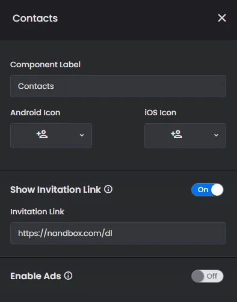Image resolution: width=237 pixels, height=302 pixels.
Task: Turn on the Enable Ads toggle
Action: click(208, 276)
